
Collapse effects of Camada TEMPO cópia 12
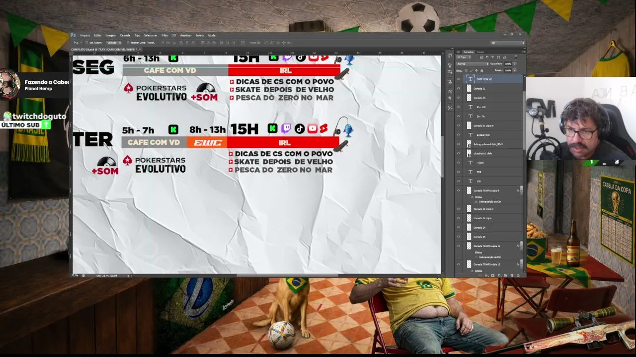click(x=521, y=265)
